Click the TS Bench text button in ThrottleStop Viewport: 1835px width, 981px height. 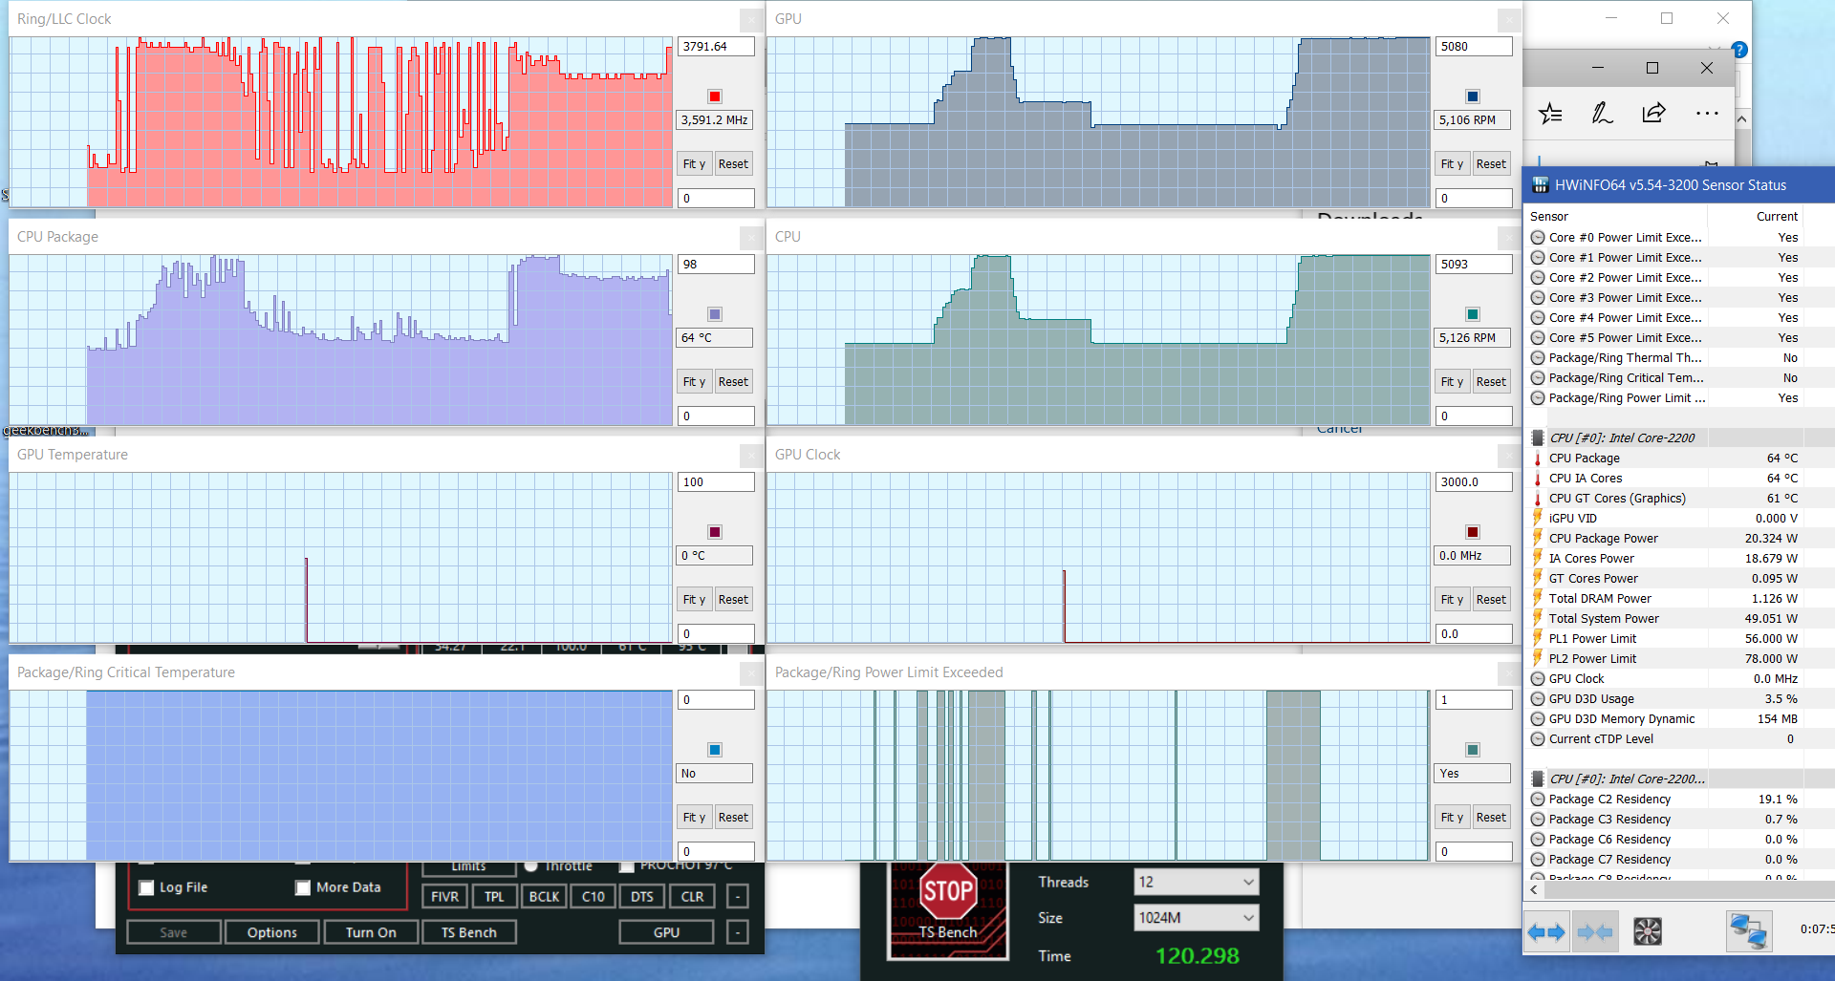click(469, 932)
